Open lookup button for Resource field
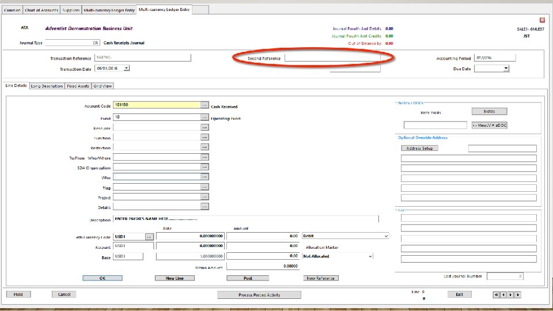Image resolution: width=553 pixels, height=311 pixels. pyautogui.click(x=204, y=127)
